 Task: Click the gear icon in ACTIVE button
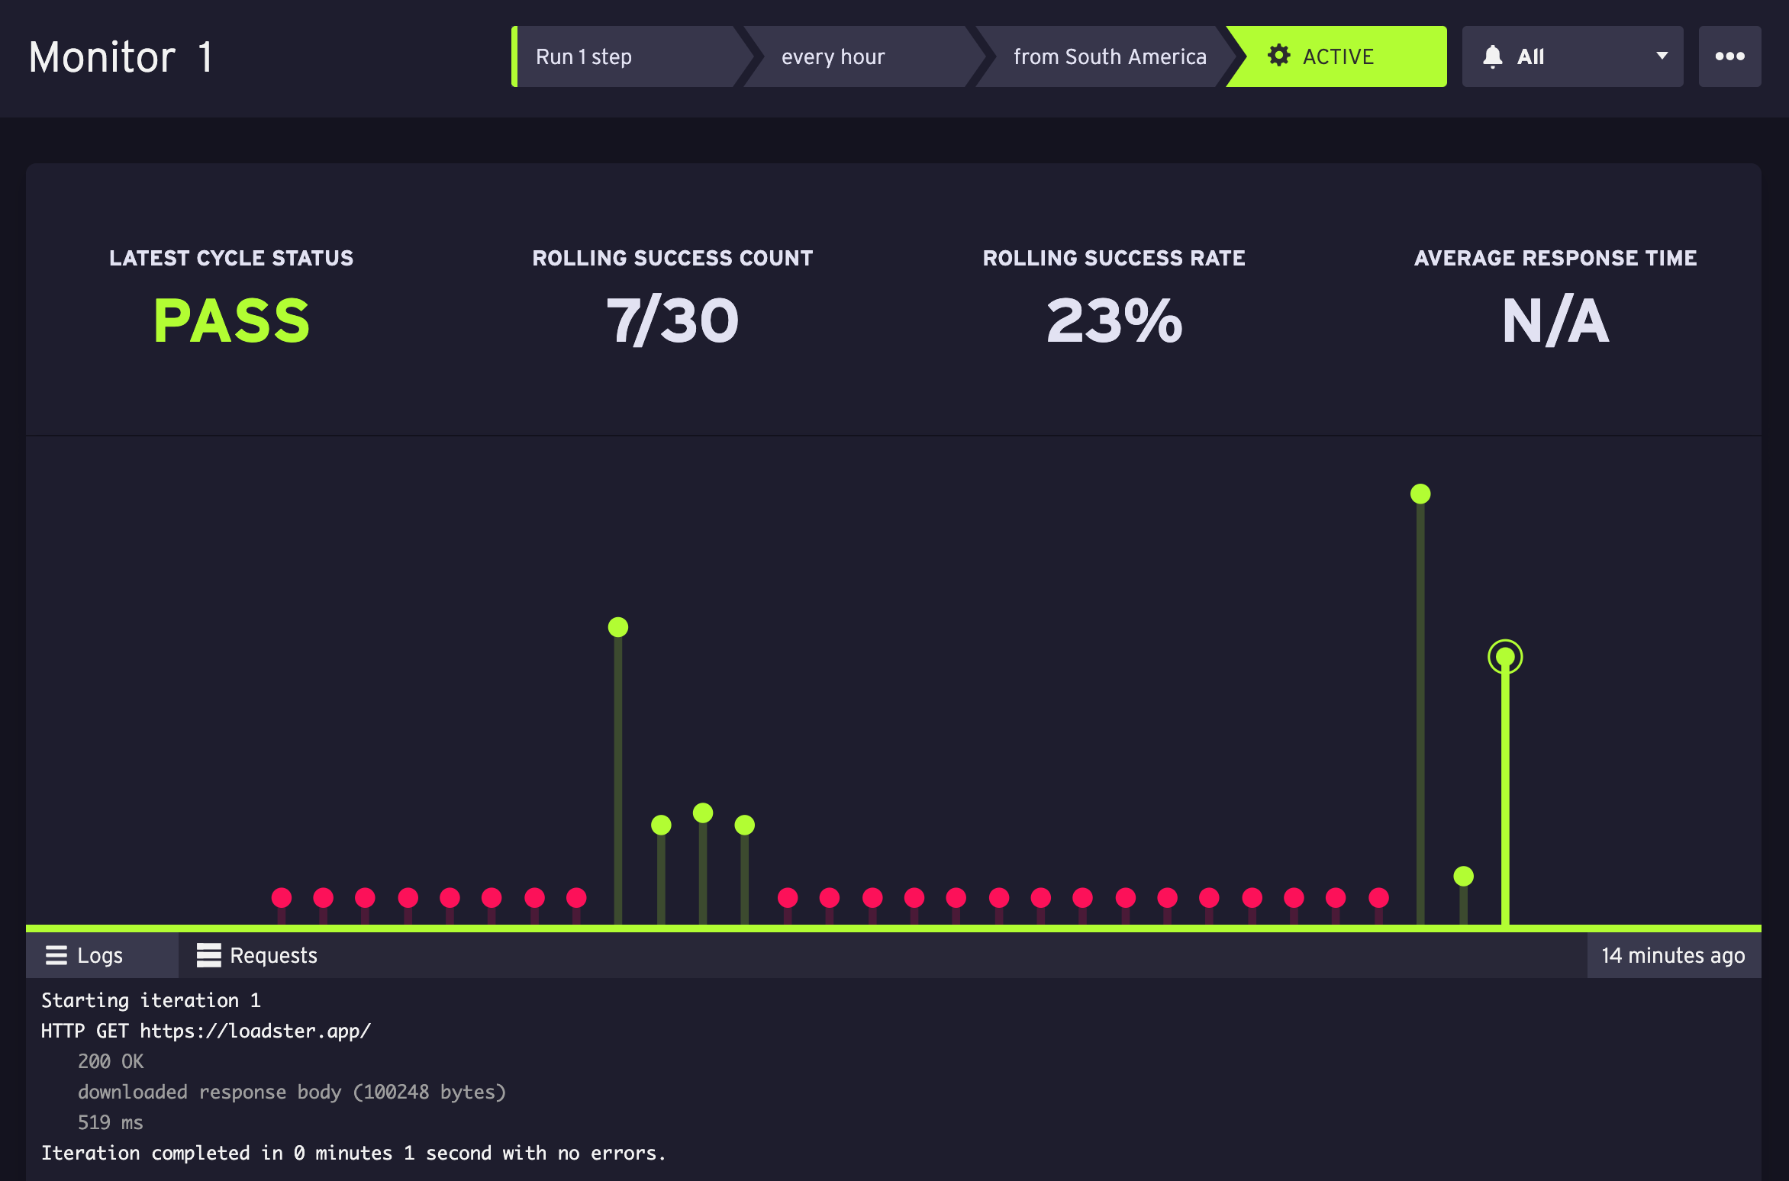(x=1279, y=56)
